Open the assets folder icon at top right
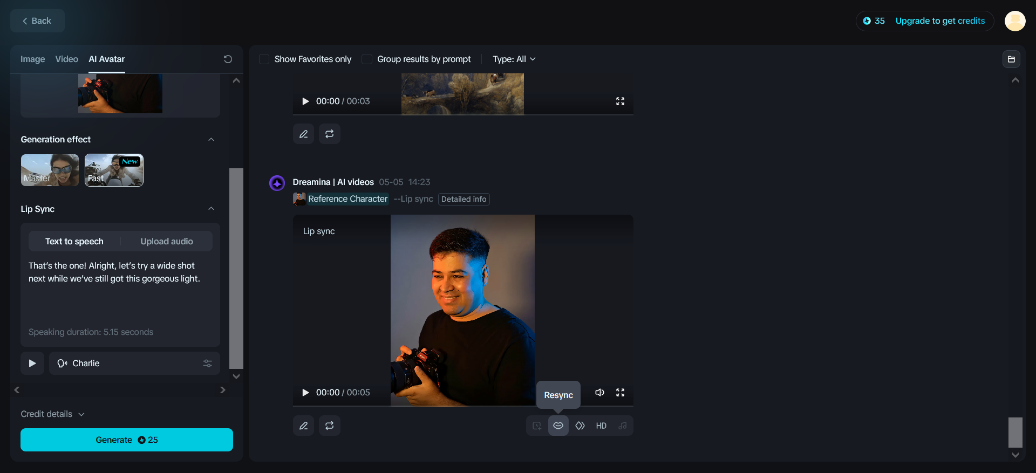The height and width of the screenshot is (473, 1036). [1011, 59]
